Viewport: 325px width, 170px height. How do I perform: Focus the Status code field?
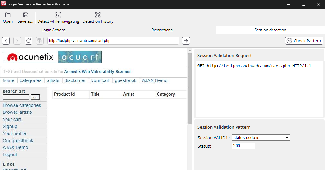244,146
